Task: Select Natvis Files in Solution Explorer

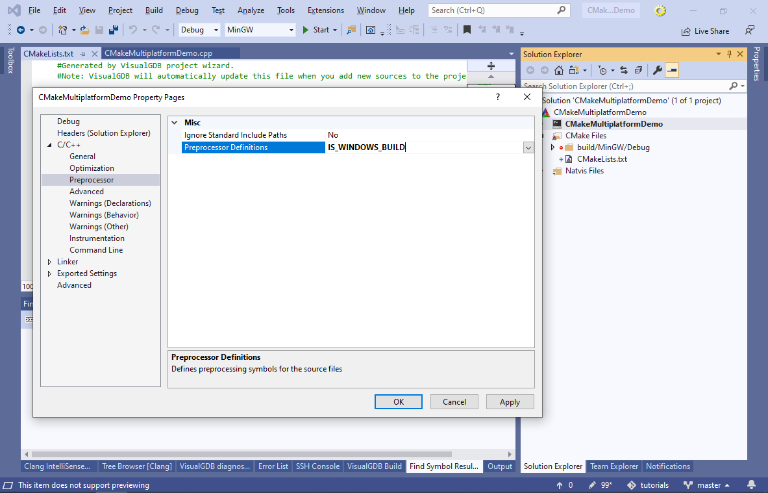Action: pos(584,171)
